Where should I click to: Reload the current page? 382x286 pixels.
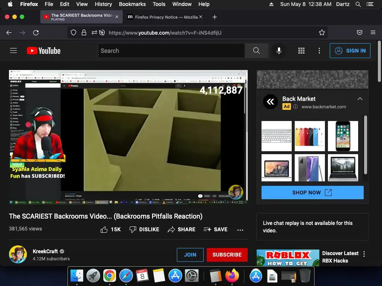click(36, 33)
